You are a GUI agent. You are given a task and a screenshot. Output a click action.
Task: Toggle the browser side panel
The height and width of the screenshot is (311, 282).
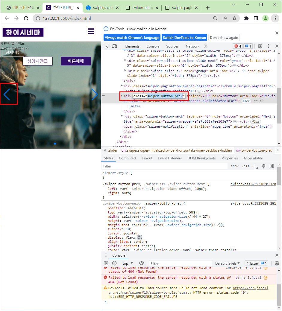point(256,18)
